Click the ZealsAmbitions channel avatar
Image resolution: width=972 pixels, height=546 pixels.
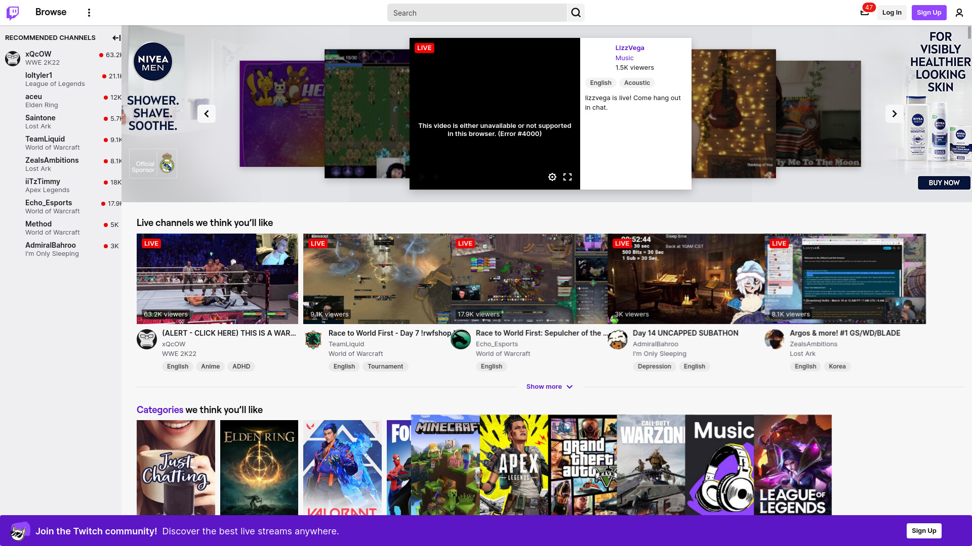coord(775,339)
